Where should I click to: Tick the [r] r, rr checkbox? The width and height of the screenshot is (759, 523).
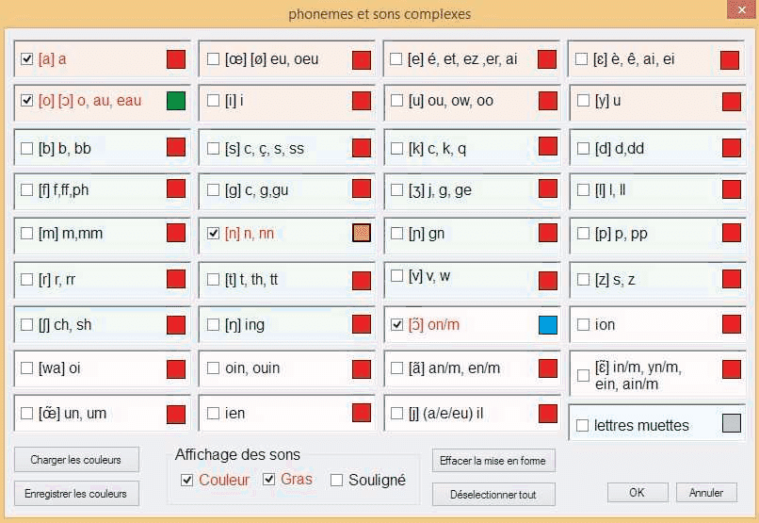point(27,279)
